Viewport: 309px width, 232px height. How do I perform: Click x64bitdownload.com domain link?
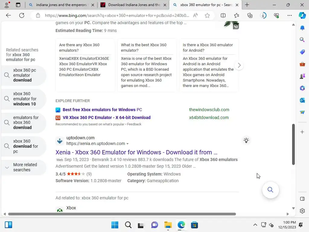pos(209,118)
